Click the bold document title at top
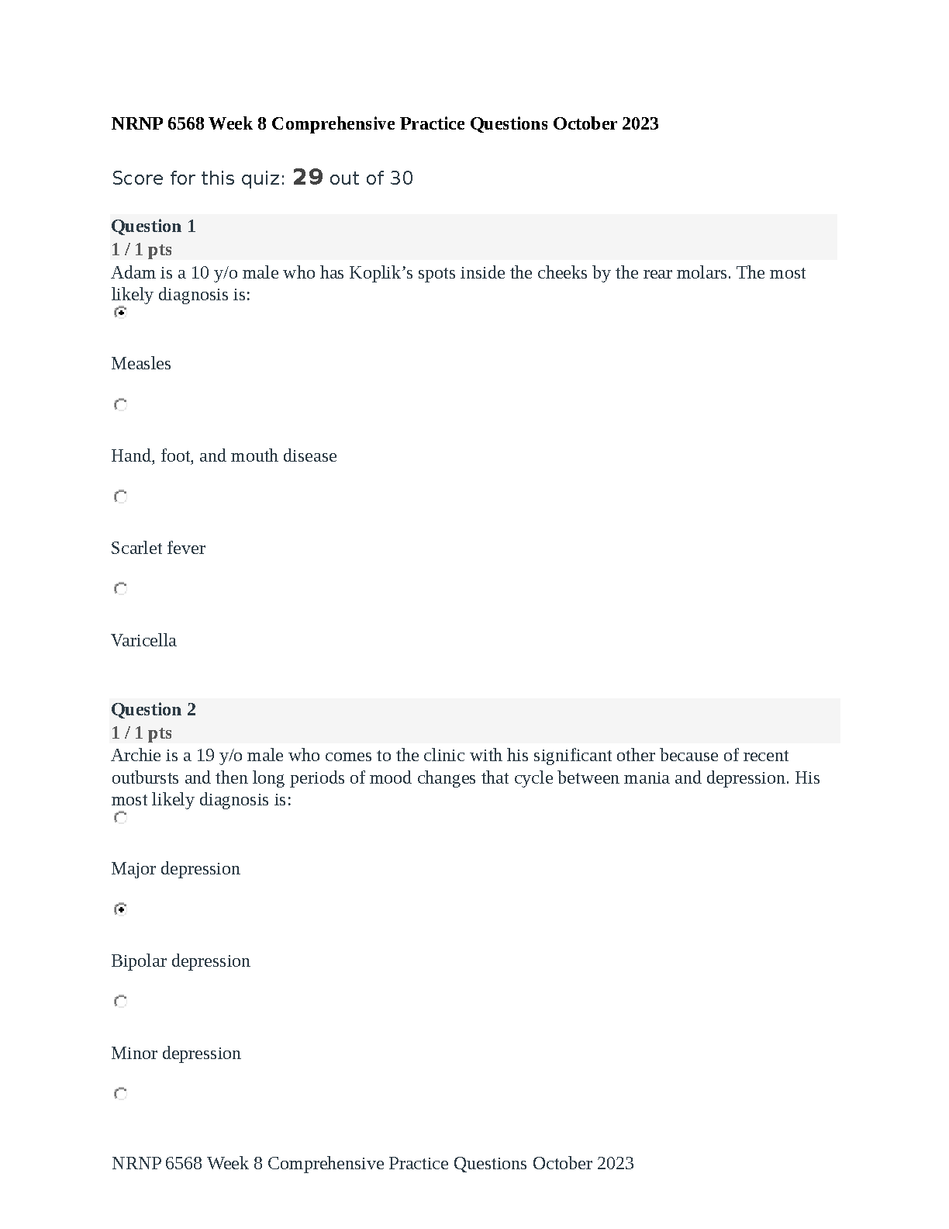 [x=385, y=124]
